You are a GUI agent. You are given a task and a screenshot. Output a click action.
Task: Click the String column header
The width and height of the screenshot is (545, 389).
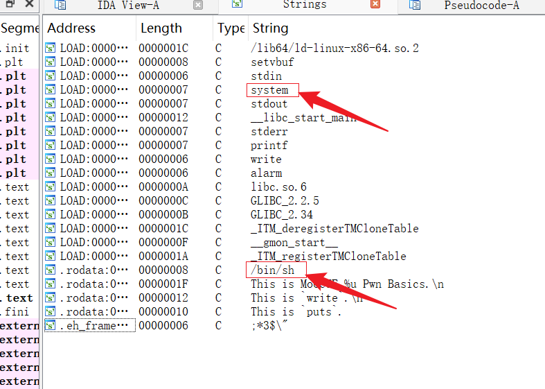(270, 28)
